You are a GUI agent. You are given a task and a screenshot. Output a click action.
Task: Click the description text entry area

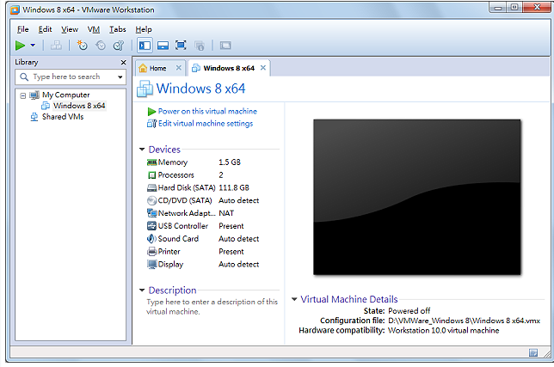(212, 307)
